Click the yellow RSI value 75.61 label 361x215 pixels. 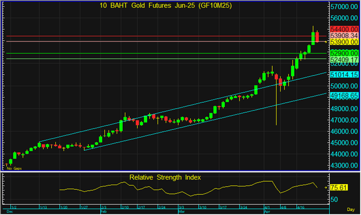click(340, 187)
